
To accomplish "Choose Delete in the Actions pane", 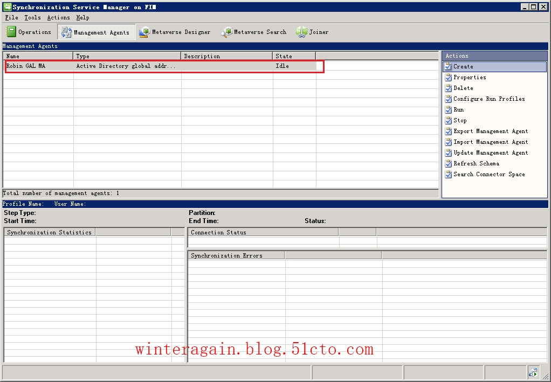I will tap(463, 88).
